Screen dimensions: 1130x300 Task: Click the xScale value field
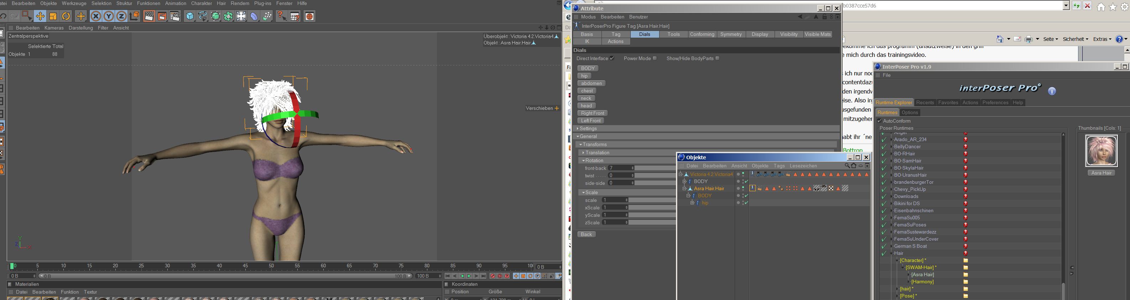click(x=615, y=208)
